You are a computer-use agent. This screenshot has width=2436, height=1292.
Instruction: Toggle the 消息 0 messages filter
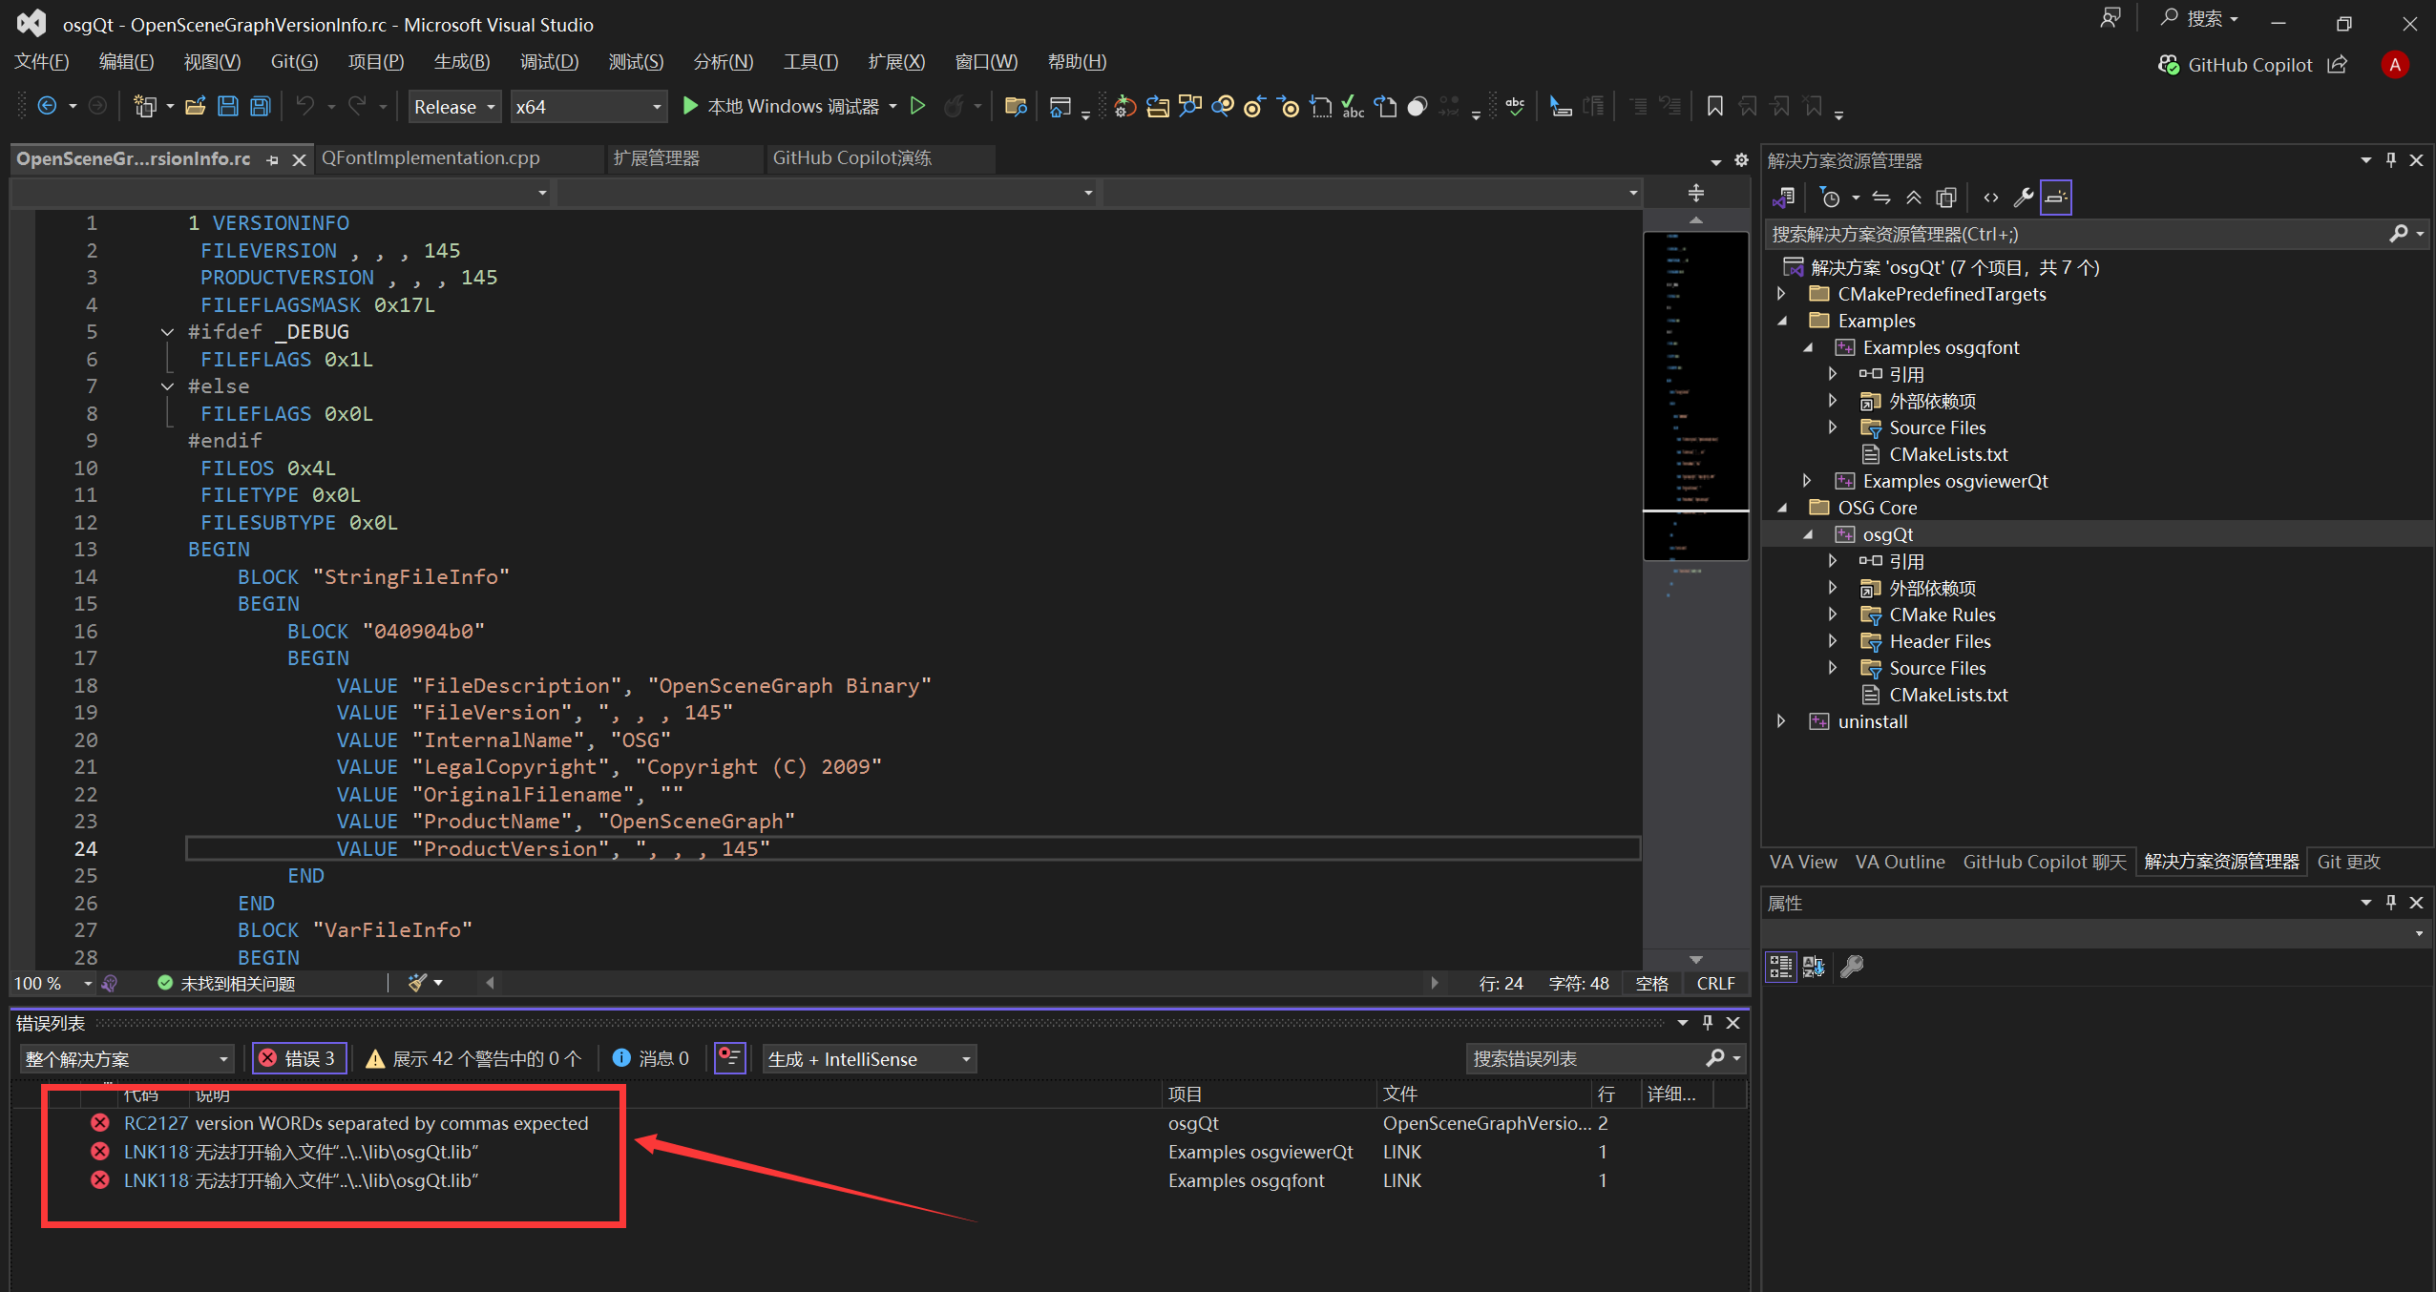[650, 1058]
